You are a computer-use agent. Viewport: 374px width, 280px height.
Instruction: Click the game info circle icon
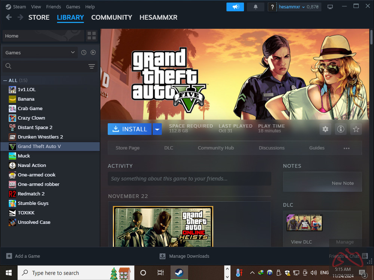(340, 129)
